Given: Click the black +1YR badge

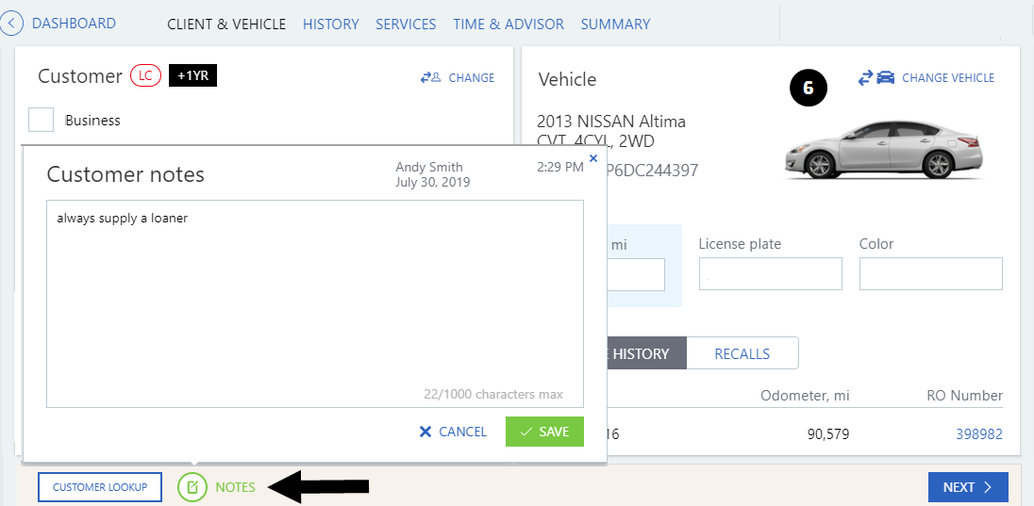Looking at the screenshot, I should (x=192, y=76).
